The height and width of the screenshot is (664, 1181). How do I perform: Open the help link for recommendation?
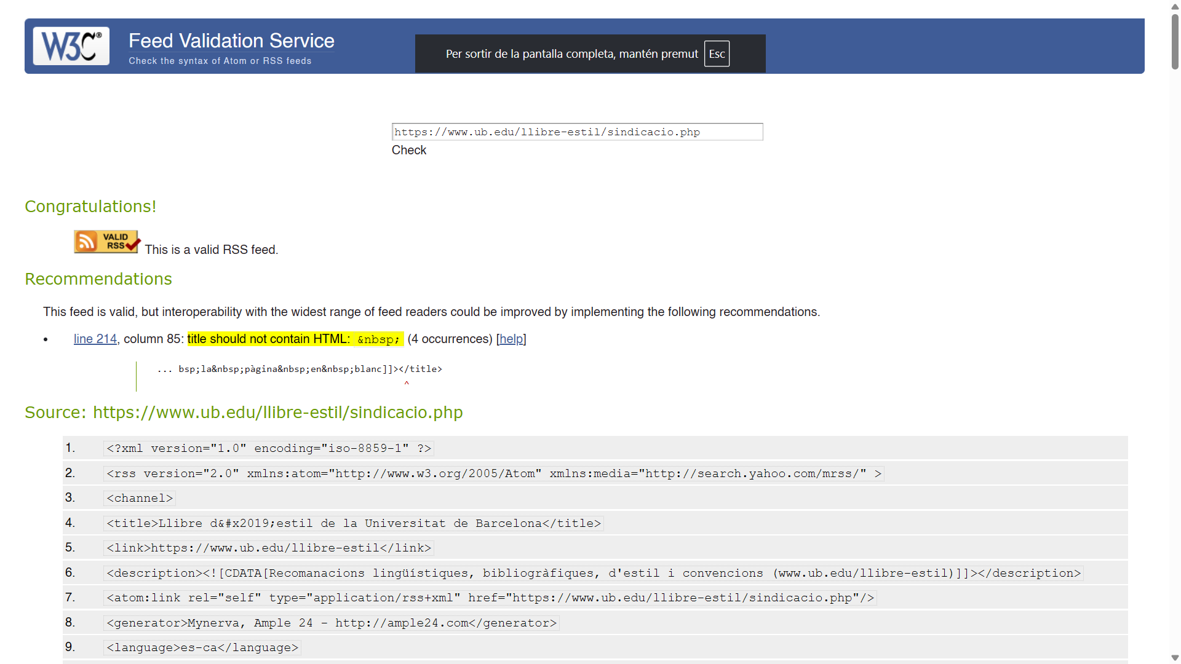511,339
